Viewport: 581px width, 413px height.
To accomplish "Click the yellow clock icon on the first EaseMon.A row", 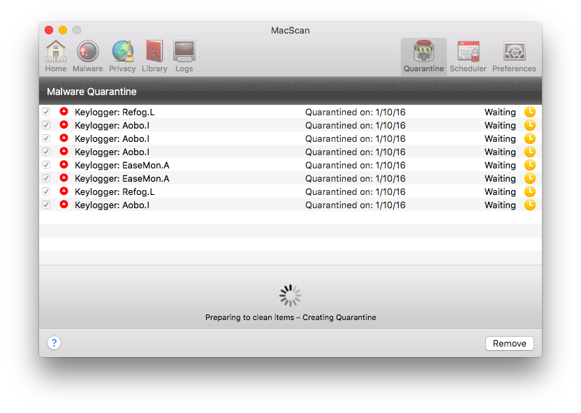I will (530, 165).
